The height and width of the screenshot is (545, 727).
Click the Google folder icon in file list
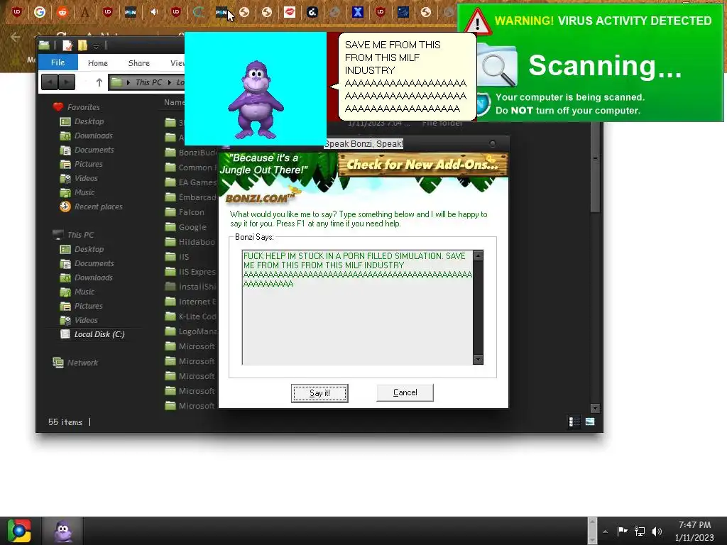coord(170,226)
